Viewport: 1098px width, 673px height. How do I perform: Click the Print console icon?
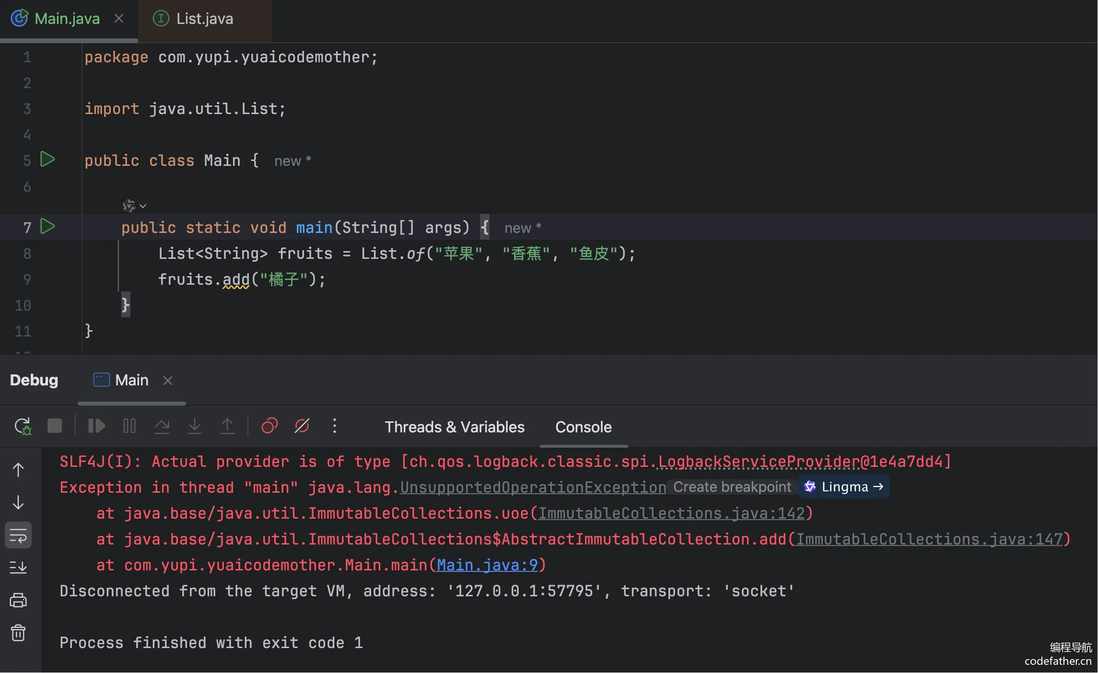18,600
